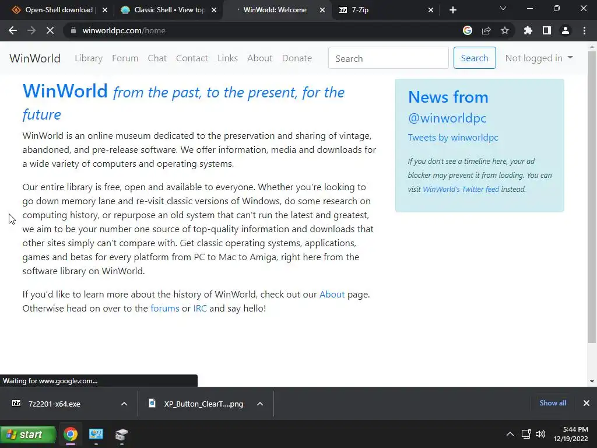This screenshot has height=448, width=597.
Task: Expand options for 7z2201-x64.exe download
Action: coord(124,404)
